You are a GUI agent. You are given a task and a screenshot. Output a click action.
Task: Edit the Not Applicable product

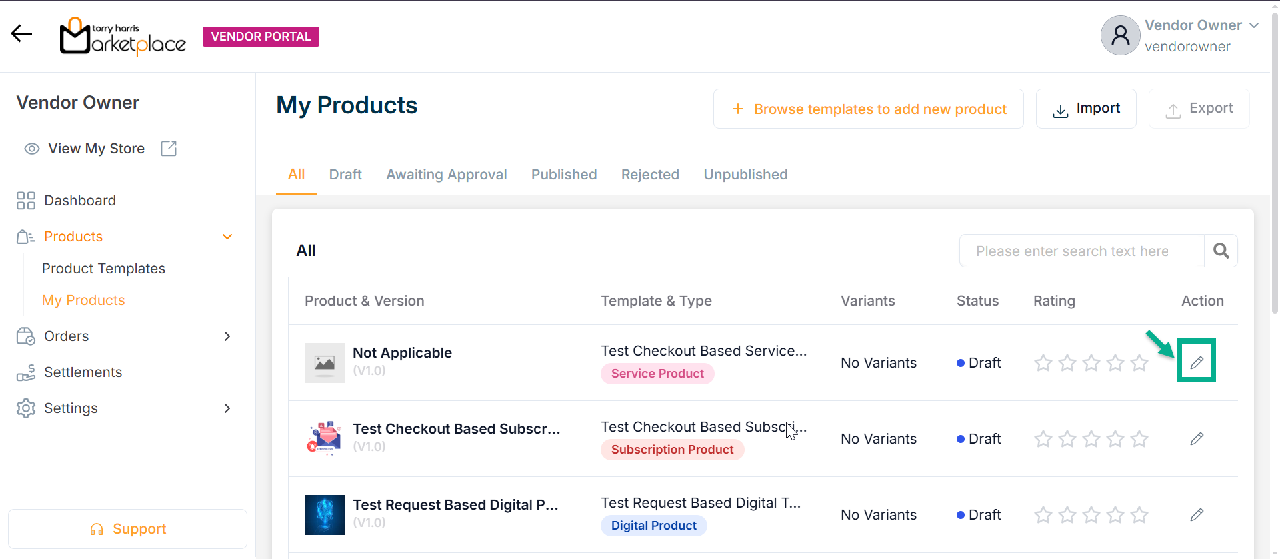(1197, 362)
